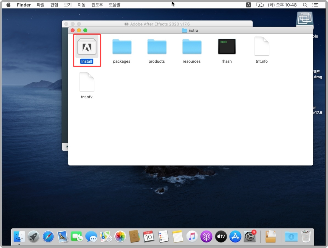
Task: Open Notes from the Dock
Action: [178, 237]
